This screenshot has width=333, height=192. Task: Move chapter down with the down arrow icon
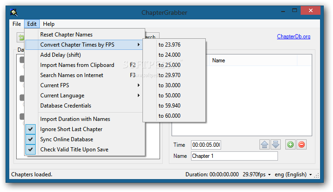click(x=276, y=144)
